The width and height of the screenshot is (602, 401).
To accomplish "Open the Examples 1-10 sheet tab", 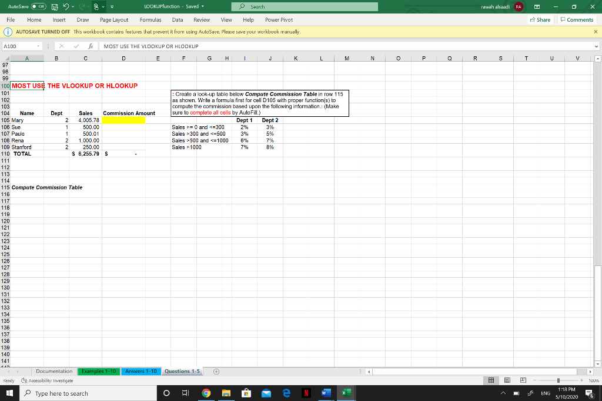I will click(99, 371).
